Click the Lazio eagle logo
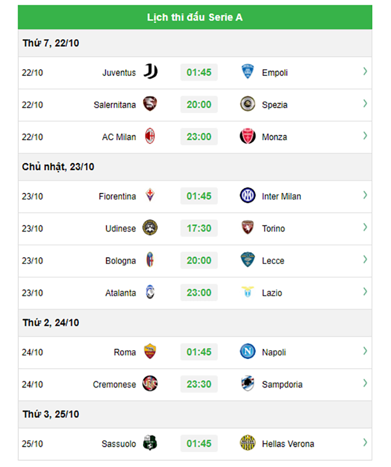This screenshot has height=467, width=391. (x=247, y=292)
